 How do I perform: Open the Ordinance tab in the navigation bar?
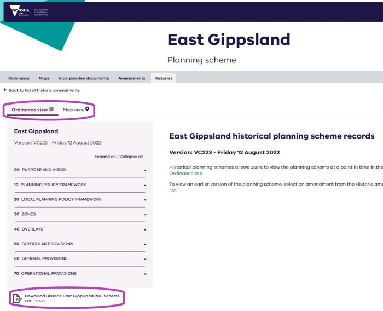[x=19, y=78]
